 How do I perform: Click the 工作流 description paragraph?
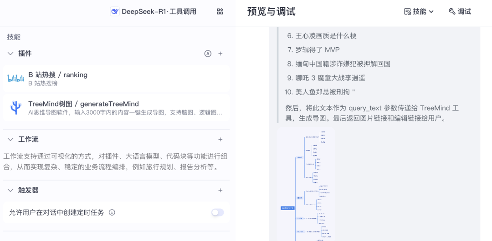pyautogui.click(x=115, y=162)
